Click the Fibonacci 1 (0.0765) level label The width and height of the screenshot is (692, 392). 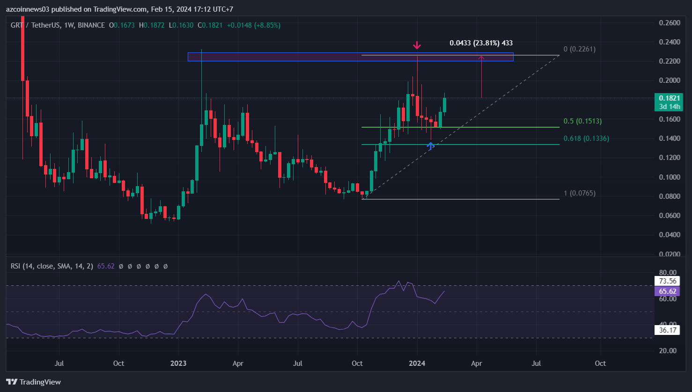579,193
